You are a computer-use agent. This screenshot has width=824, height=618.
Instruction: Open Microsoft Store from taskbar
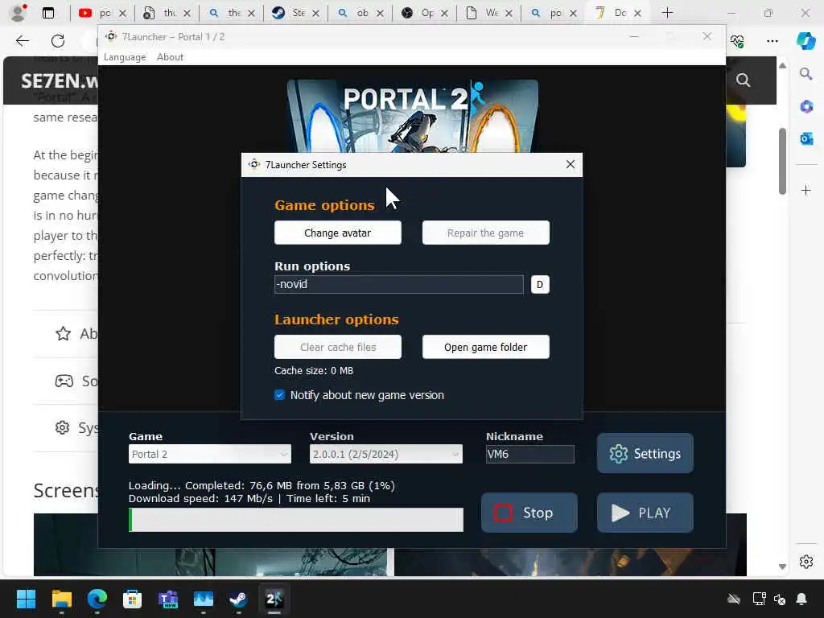(132, 599)
